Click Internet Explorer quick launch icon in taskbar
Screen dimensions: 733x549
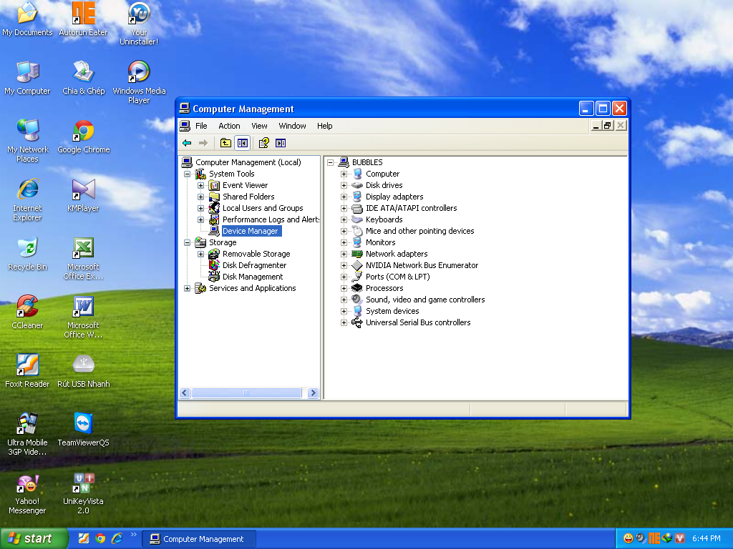(x=117, y=538)
